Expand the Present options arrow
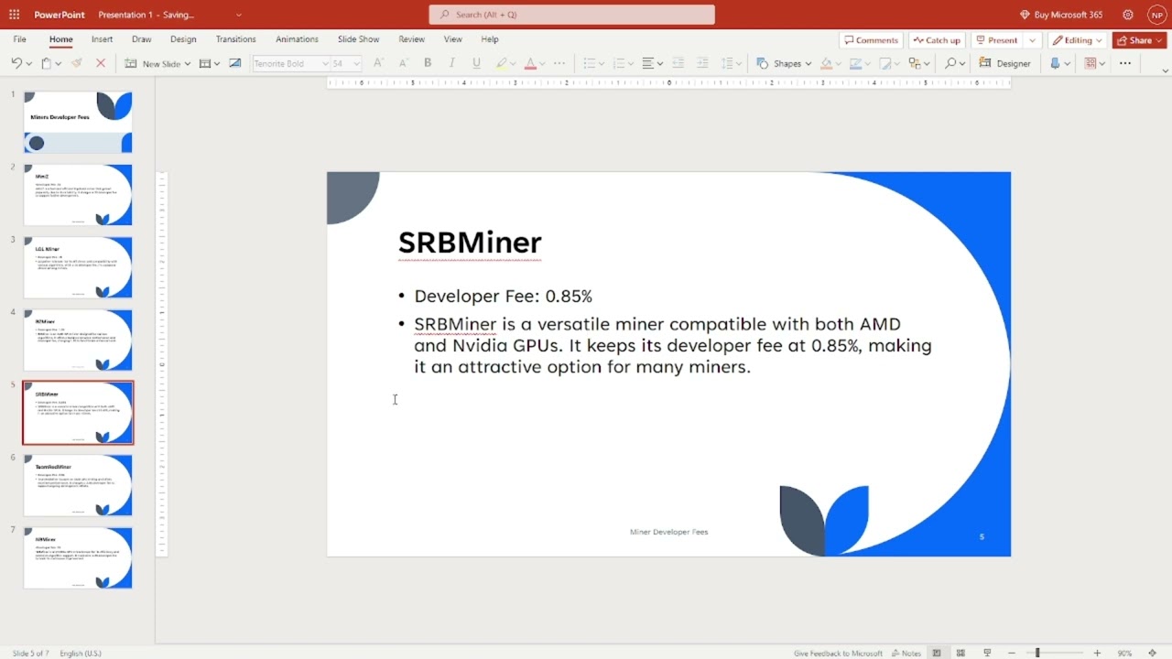Screen dimensions: 1172x659 coord(1033,40)
